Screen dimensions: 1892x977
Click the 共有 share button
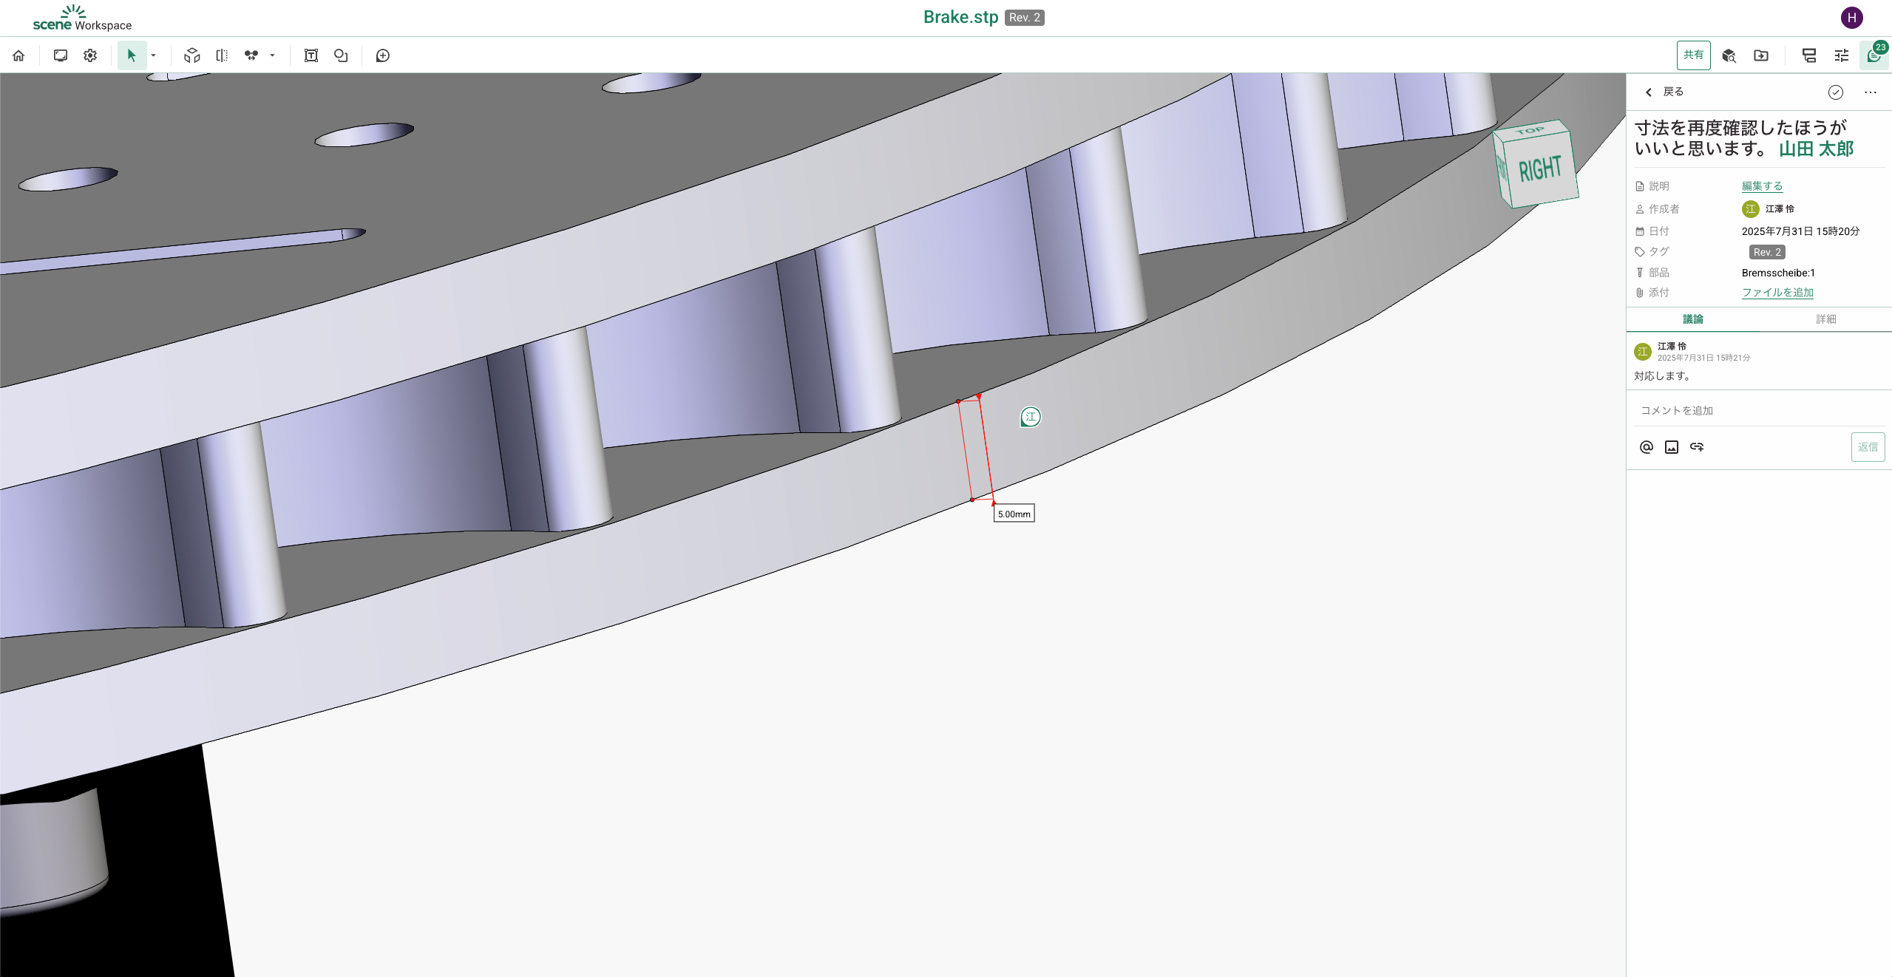pyautogui.click(x=1693, y=55)
